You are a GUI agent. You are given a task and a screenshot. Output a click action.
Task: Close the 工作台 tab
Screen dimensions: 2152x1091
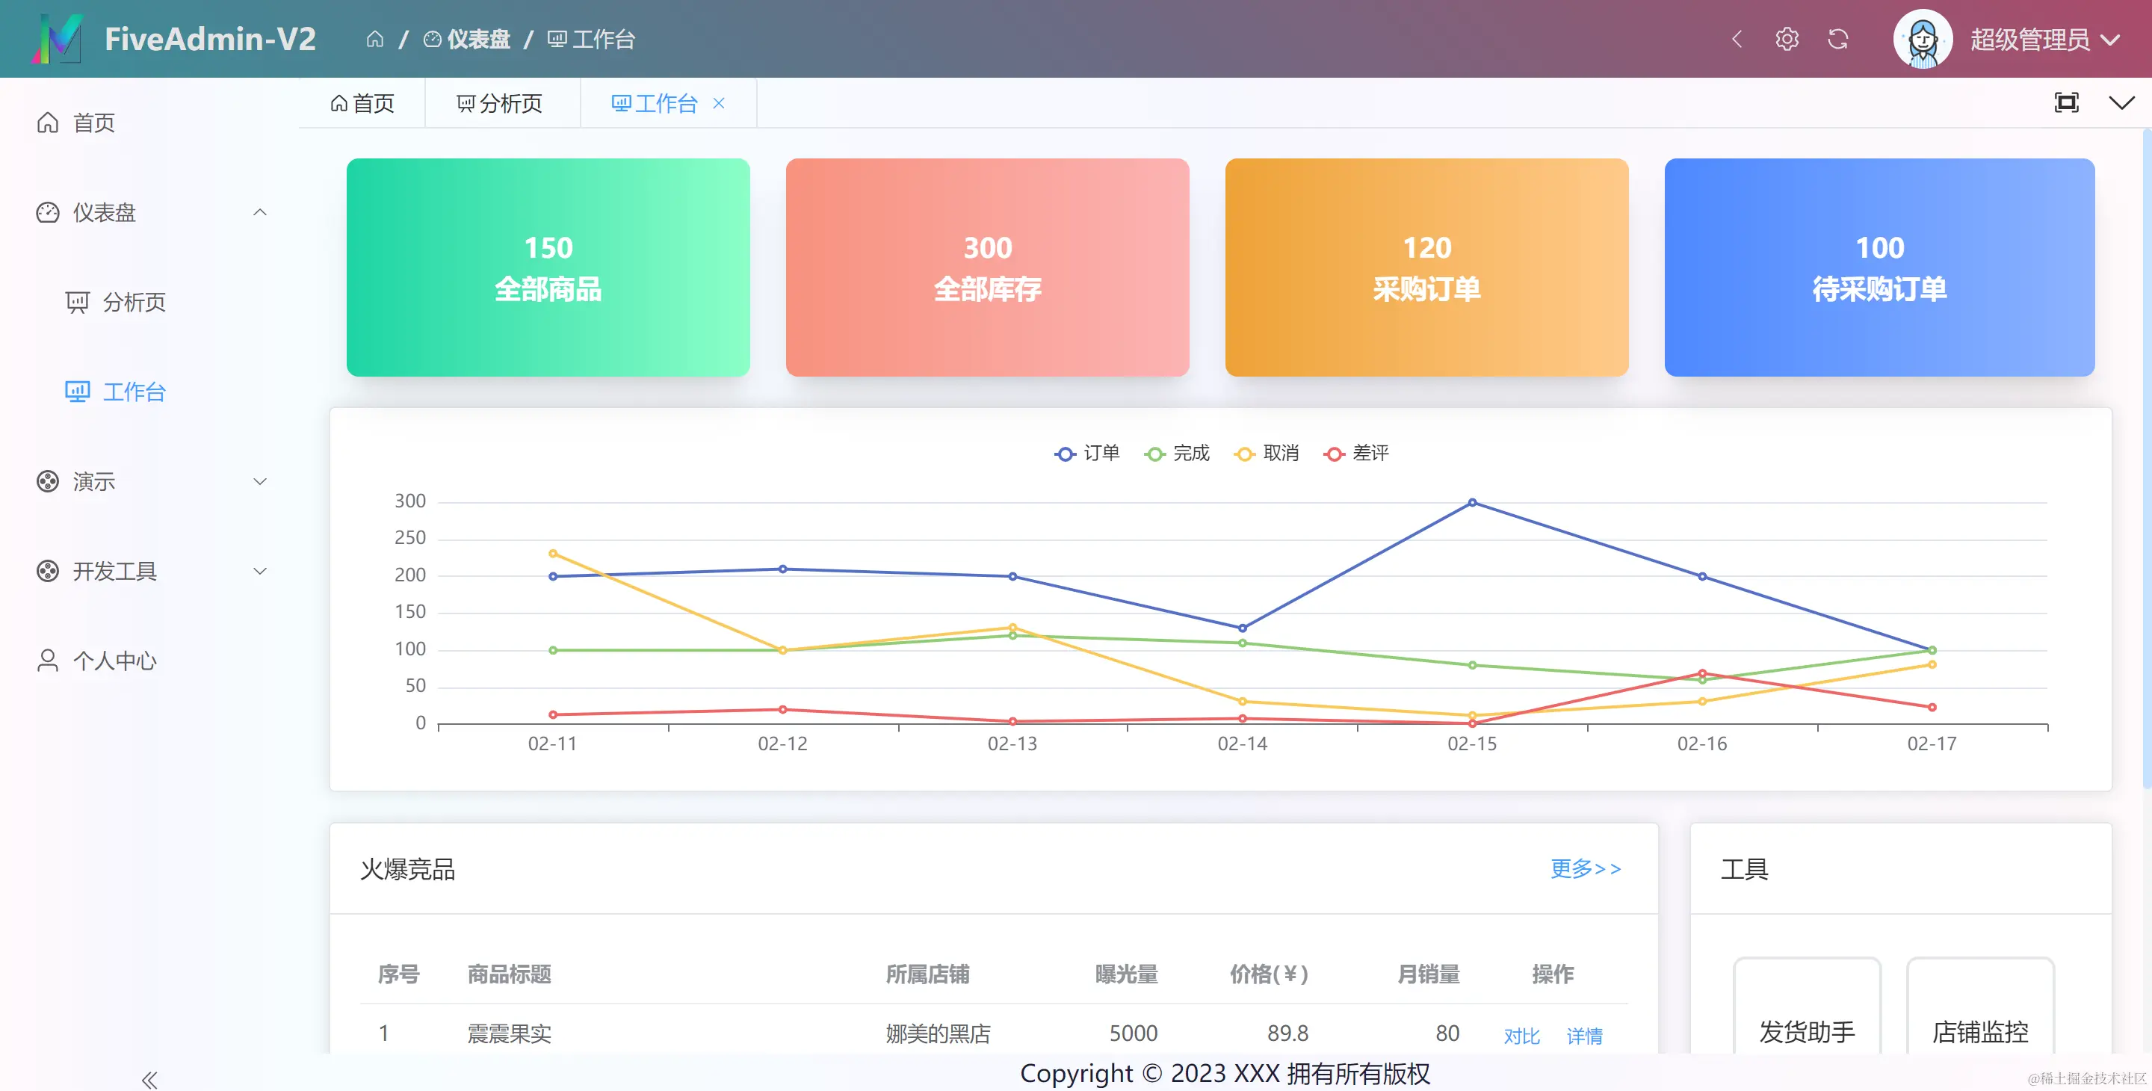pyautogui.click(x=717, y=103)
